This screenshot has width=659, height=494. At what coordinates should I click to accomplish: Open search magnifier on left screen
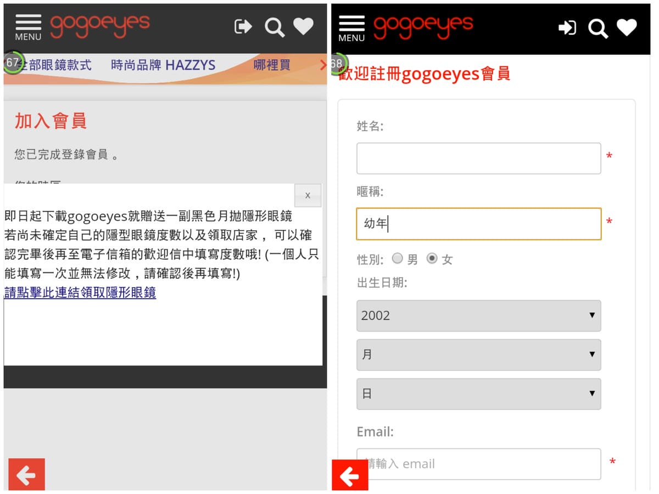[274, 27]
